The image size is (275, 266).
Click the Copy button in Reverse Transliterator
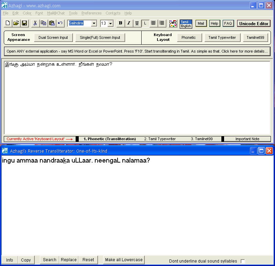tap(26, 260)
